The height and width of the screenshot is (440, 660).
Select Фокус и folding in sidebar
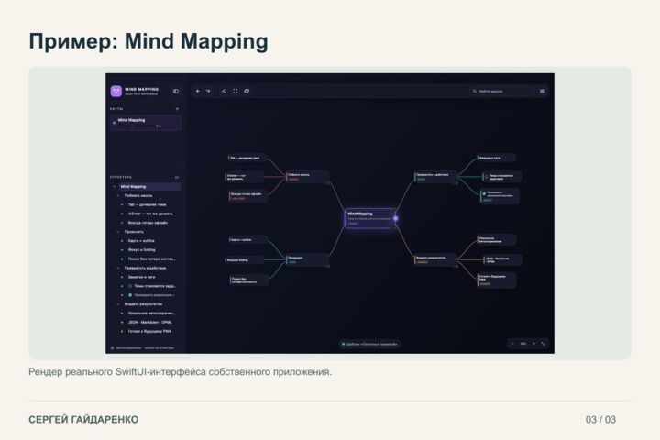pos(141,249)
